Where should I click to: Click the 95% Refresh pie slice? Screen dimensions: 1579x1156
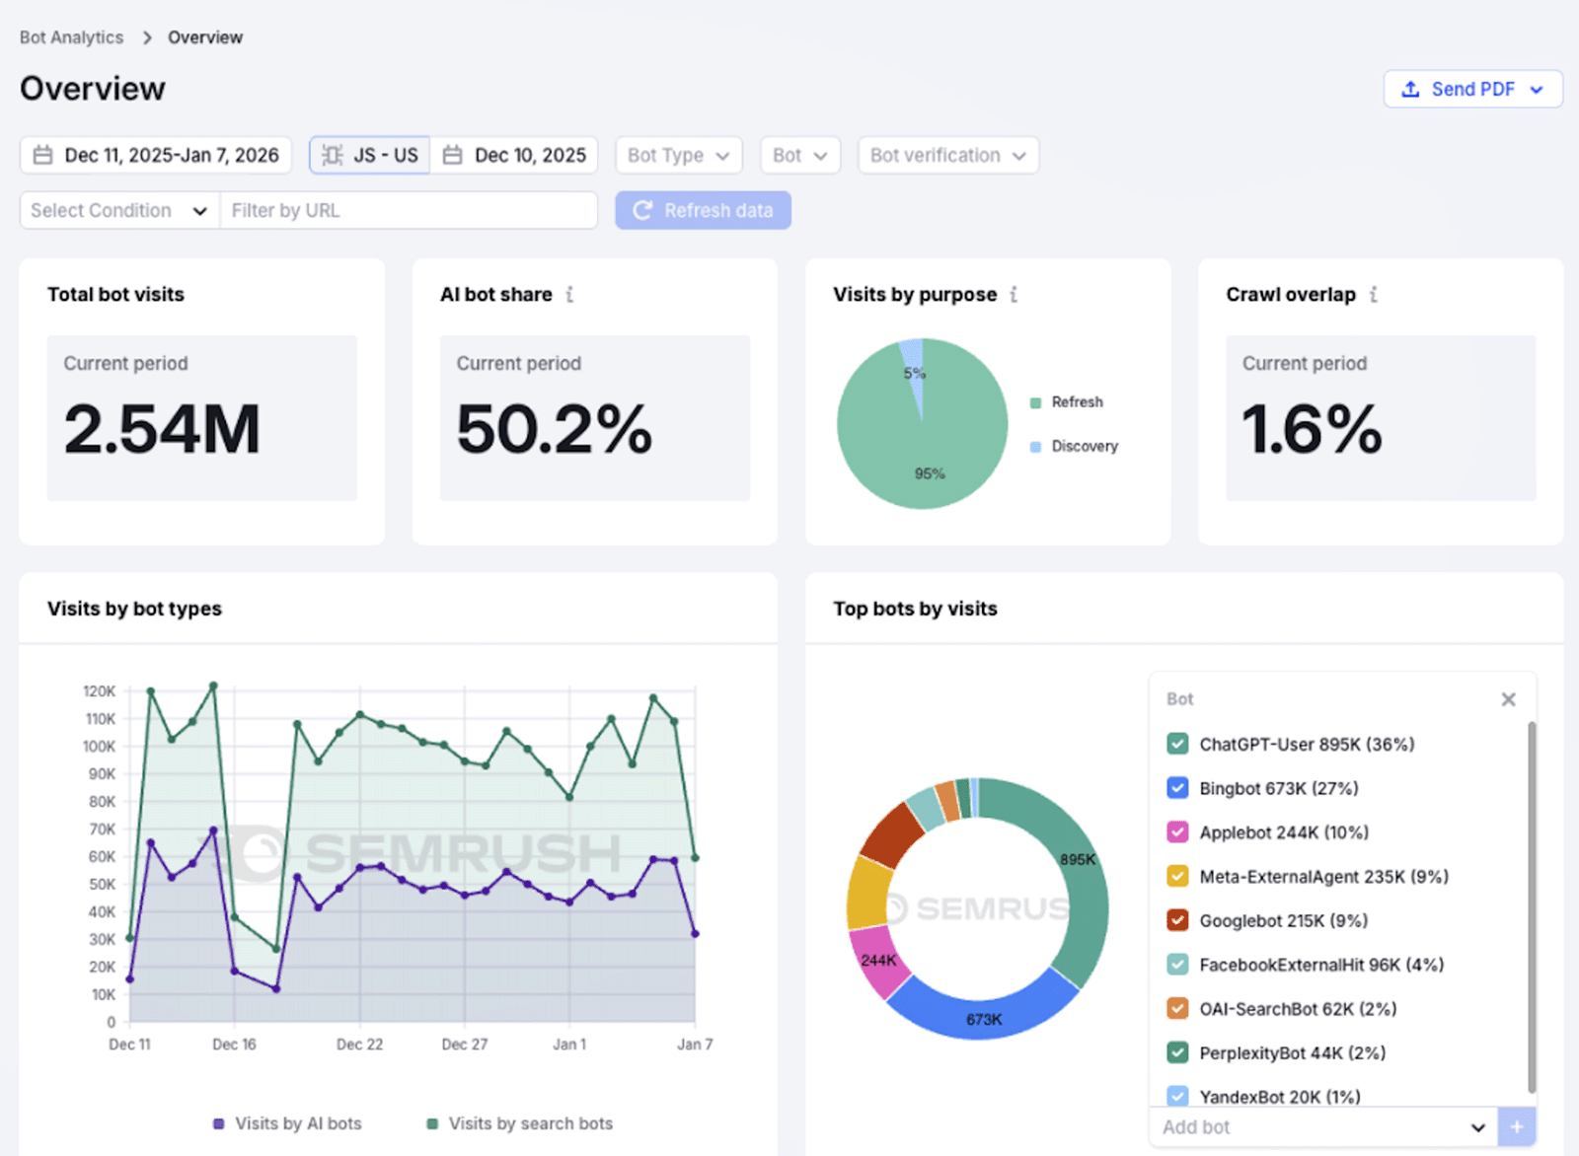point(923,454)
